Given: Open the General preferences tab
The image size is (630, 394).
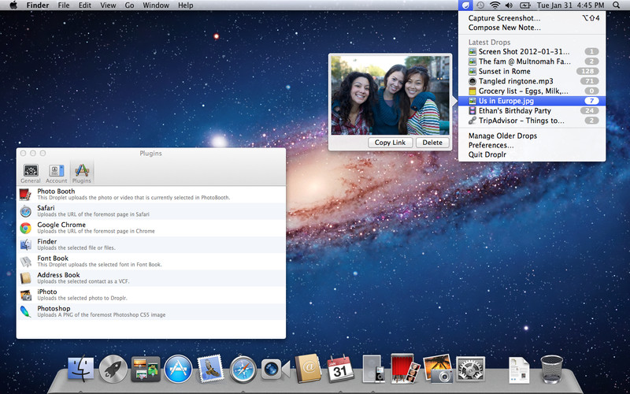Looking at the screenshot, I should [x=31, y=172].
